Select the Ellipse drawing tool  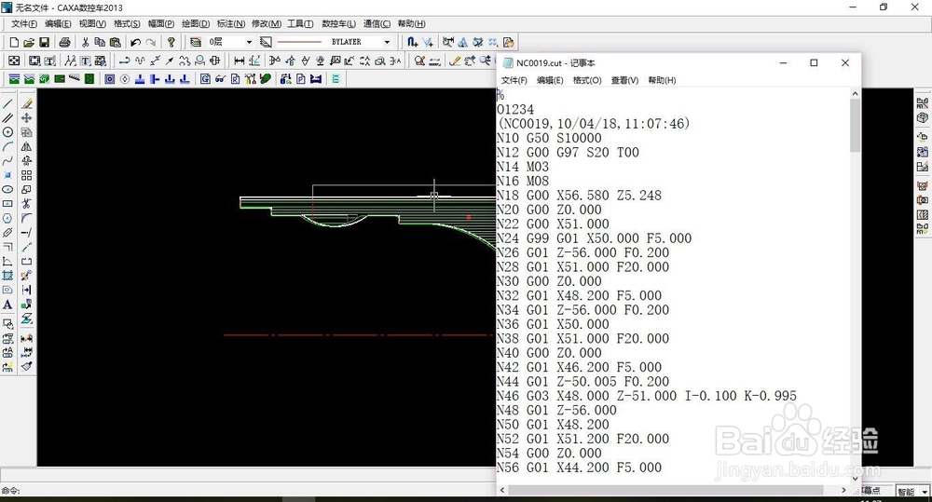[x=7, y=189]
